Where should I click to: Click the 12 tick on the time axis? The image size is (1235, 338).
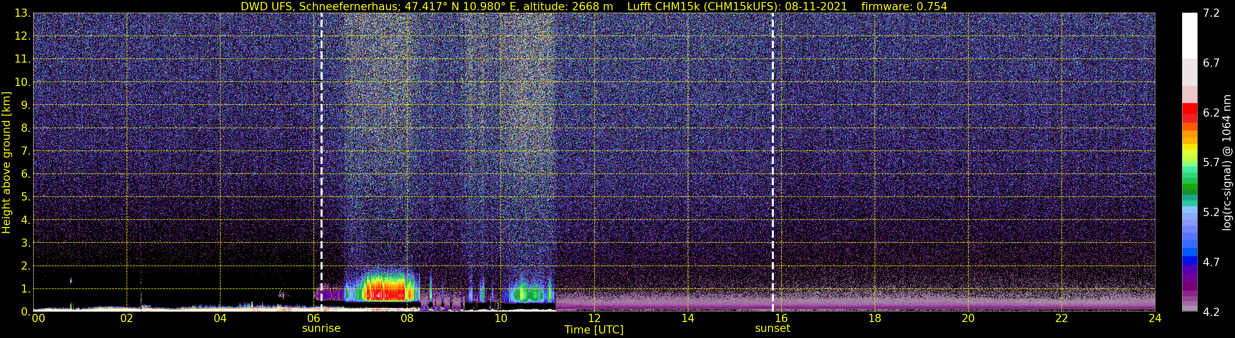pyautogui.click(x=594, y=318)
